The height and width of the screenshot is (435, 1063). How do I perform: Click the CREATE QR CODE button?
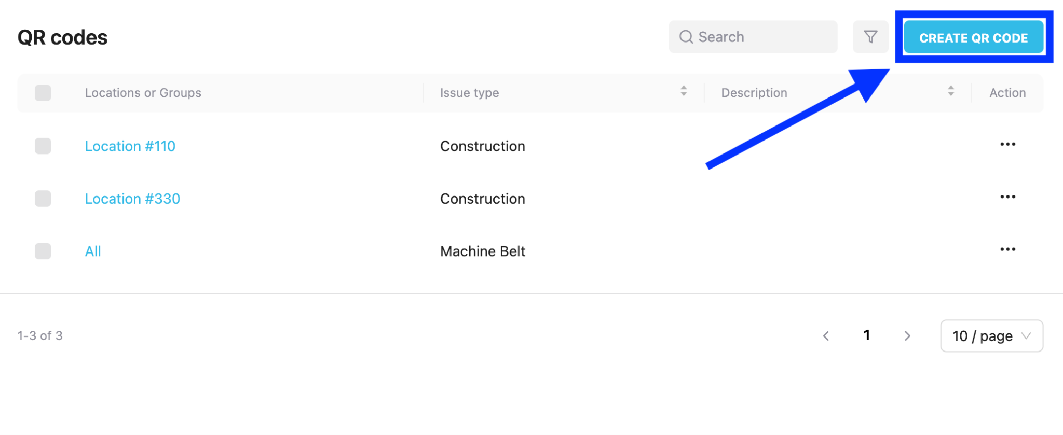tap(973, 37)
